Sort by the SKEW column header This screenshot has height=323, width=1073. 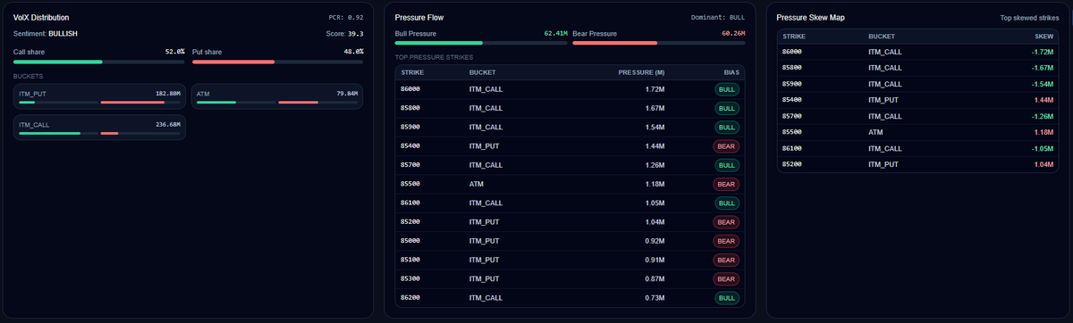[1043, 37]
